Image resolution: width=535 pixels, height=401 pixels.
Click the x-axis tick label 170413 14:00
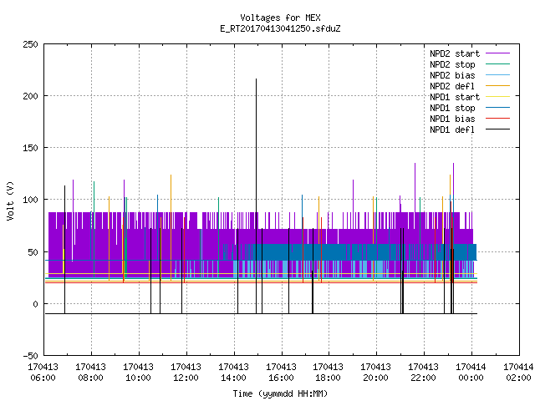[234, 373]
